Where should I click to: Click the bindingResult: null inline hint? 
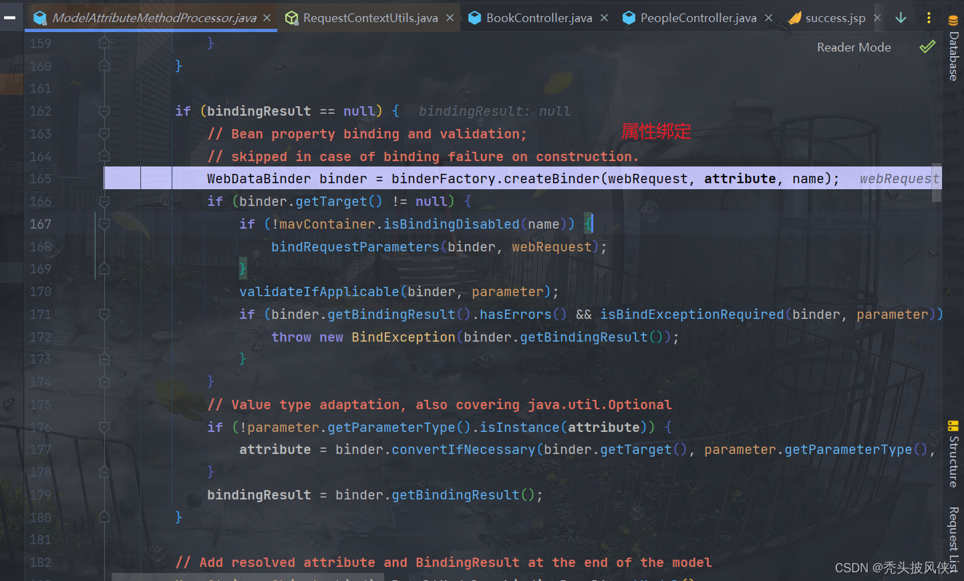pyautogui.click(x=494, y=111)
